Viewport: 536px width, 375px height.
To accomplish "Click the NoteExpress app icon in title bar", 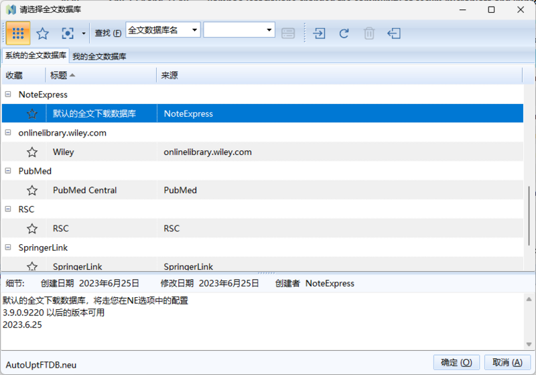I will coord(11,9).
